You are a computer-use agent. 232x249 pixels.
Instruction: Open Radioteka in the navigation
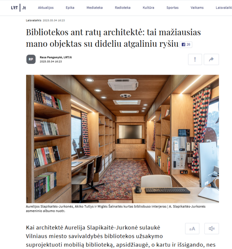tap(123, 8)
